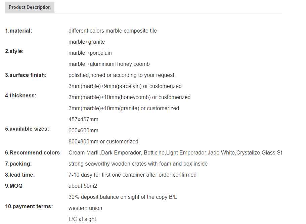Click the '3.surface finish:' label
This screenshot has height=224, width=306.
26,75
